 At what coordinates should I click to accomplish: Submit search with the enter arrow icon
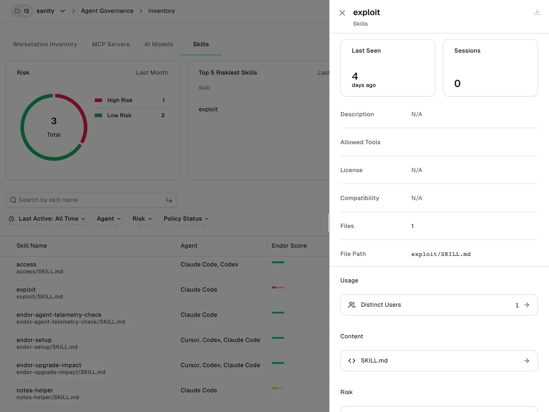pos(169,200)
